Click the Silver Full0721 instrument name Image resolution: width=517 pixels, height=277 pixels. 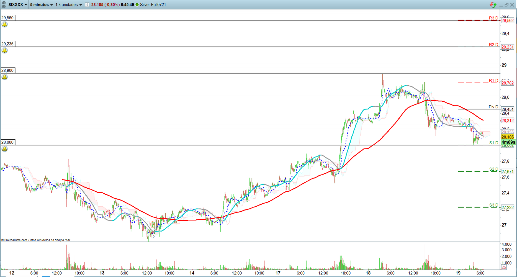(153, 4)
